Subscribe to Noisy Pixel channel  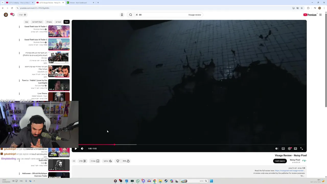pos(280,161)
